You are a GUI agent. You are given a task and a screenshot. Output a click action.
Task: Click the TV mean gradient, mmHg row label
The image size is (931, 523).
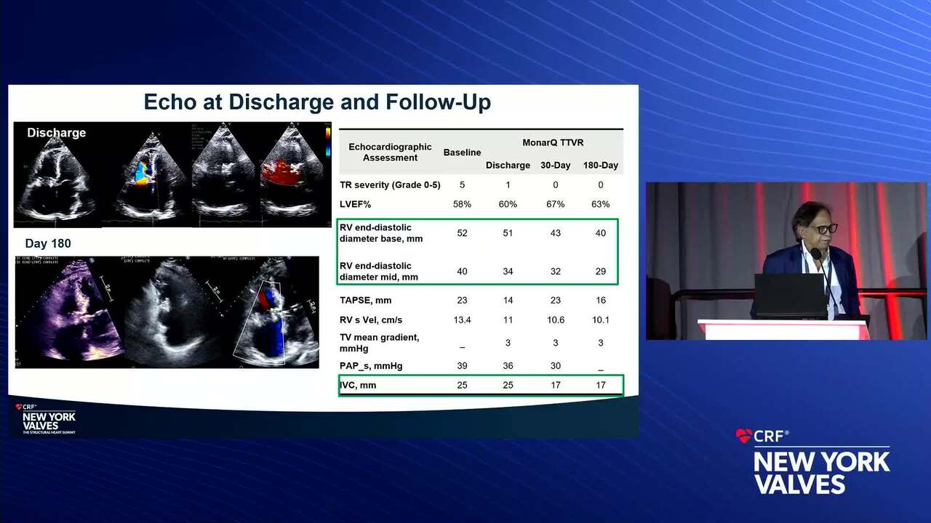pyautogui.click(x=380, y=343)
